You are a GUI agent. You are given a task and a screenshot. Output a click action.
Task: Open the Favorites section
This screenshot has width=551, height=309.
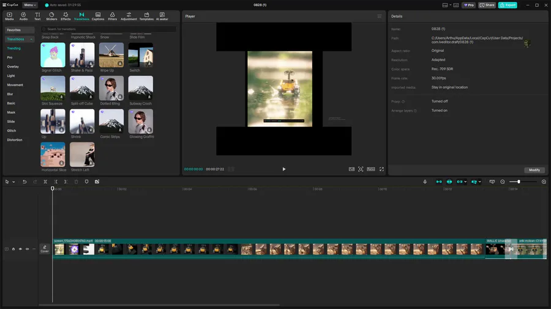pos(20,30)
